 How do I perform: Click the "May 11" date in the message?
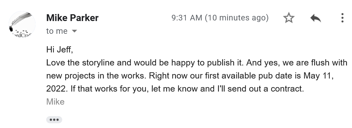pyautogui.click(x=317, y=76)
